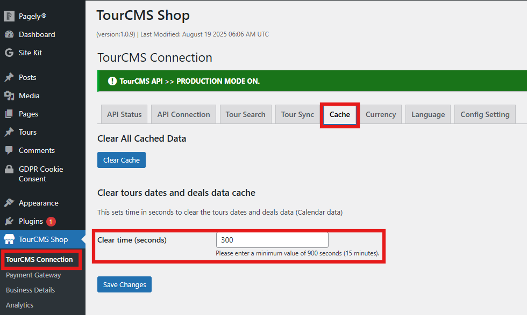Click the TourCMS Connection section heading
This screenshot has height=315, width=527.
(155, 57)
